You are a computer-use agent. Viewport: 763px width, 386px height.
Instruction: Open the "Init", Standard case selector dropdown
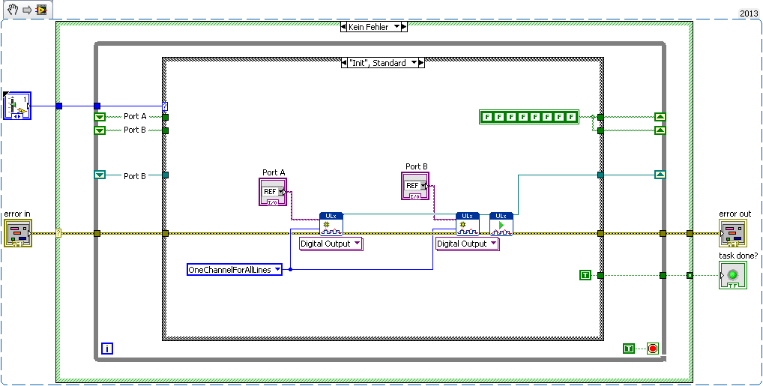[x=414, y=62]
